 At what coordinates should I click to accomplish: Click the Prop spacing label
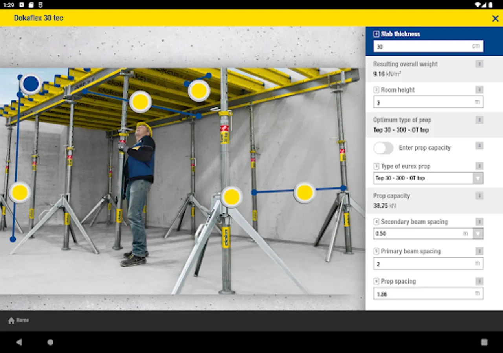click(x=398, y=281)
